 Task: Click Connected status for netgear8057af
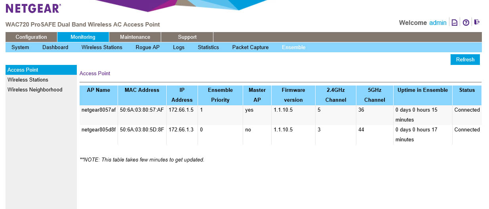(x=467, y=110)
